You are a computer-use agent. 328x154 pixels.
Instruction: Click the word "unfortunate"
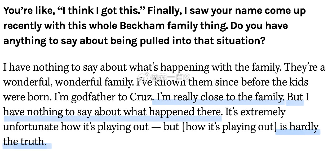click(x=31, y=127)
